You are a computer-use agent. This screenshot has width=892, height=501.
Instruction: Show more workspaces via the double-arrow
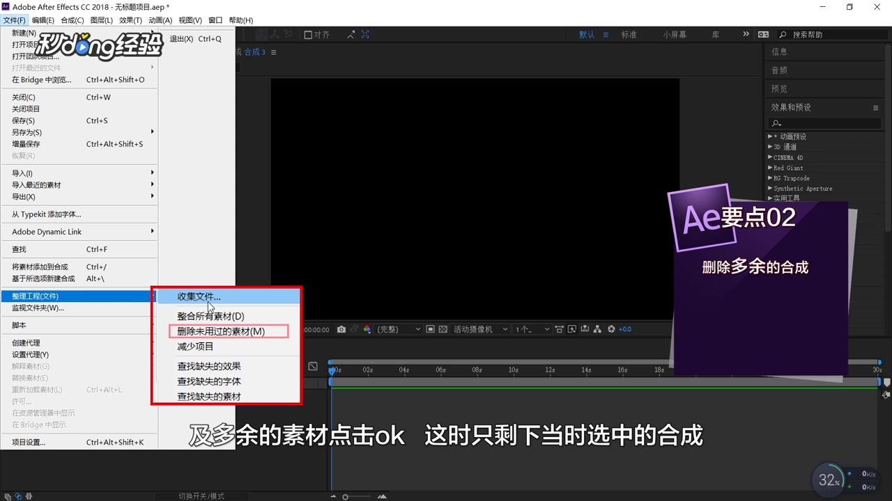tap(746, 34)
